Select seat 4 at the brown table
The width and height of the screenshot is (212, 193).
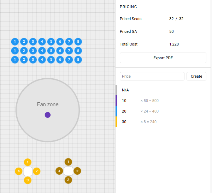tap(59, 171)
